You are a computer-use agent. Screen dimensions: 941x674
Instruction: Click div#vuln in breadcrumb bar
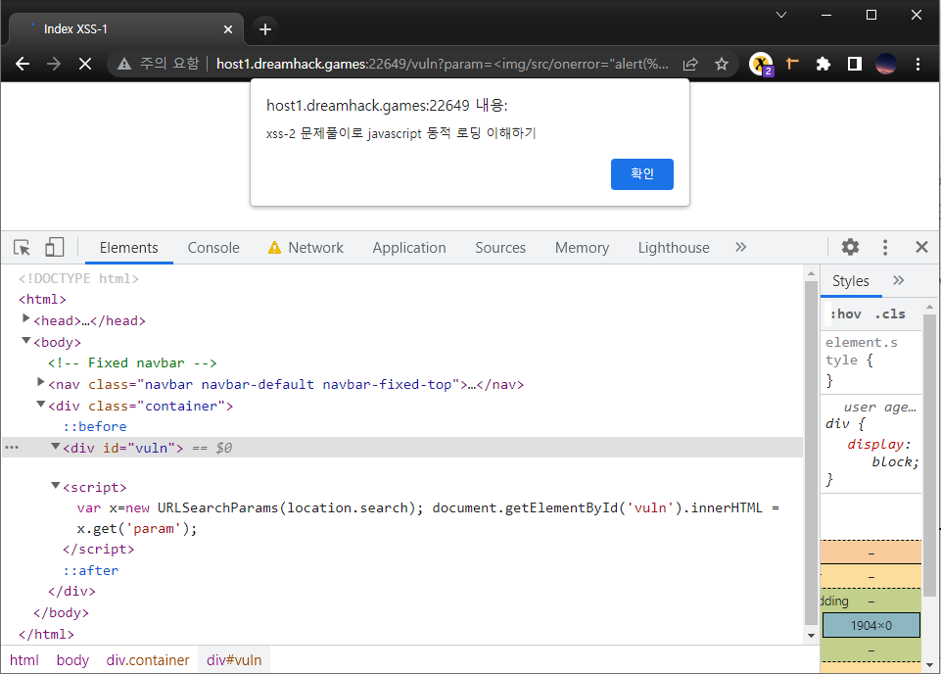[234, 660]
